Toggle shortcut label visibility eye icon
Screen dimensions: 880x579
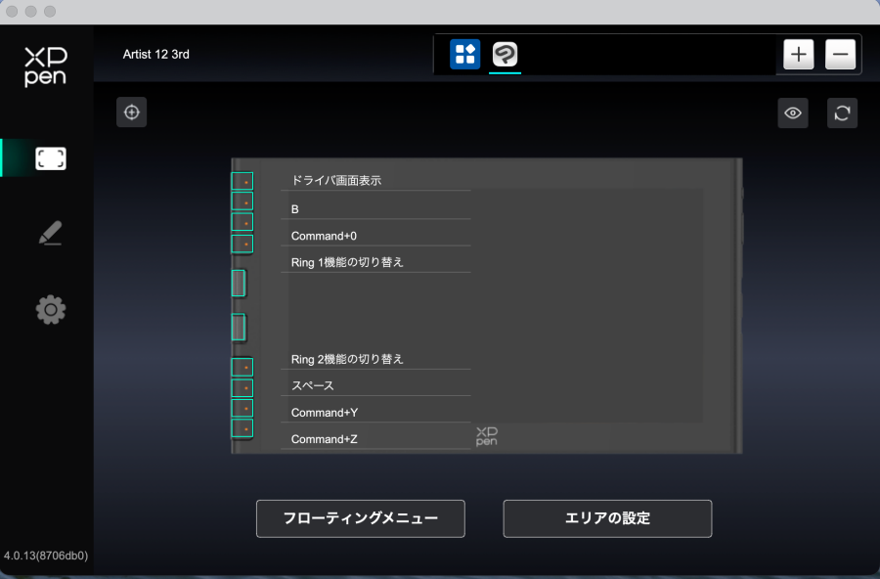(x=793, y=112)
